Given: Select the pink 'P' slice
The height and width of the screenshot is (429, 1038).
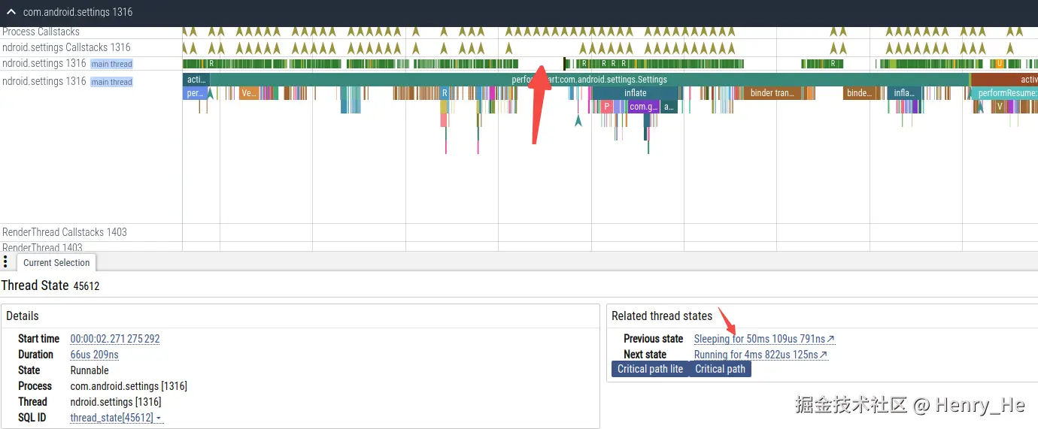Looking at the screenshot, I should 606,107.
